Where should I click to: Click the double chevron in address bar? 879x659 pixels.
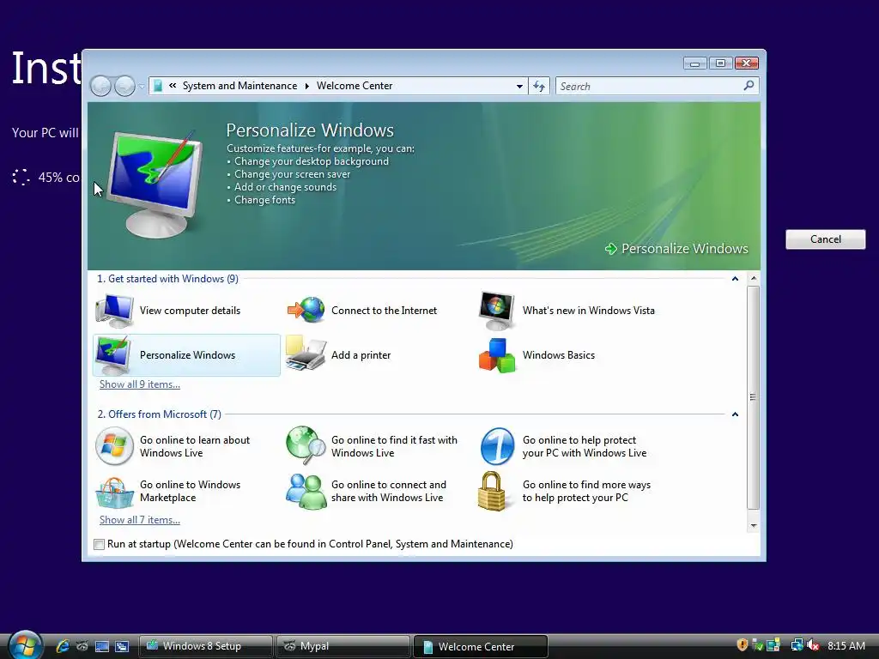(x=173, y=85)
